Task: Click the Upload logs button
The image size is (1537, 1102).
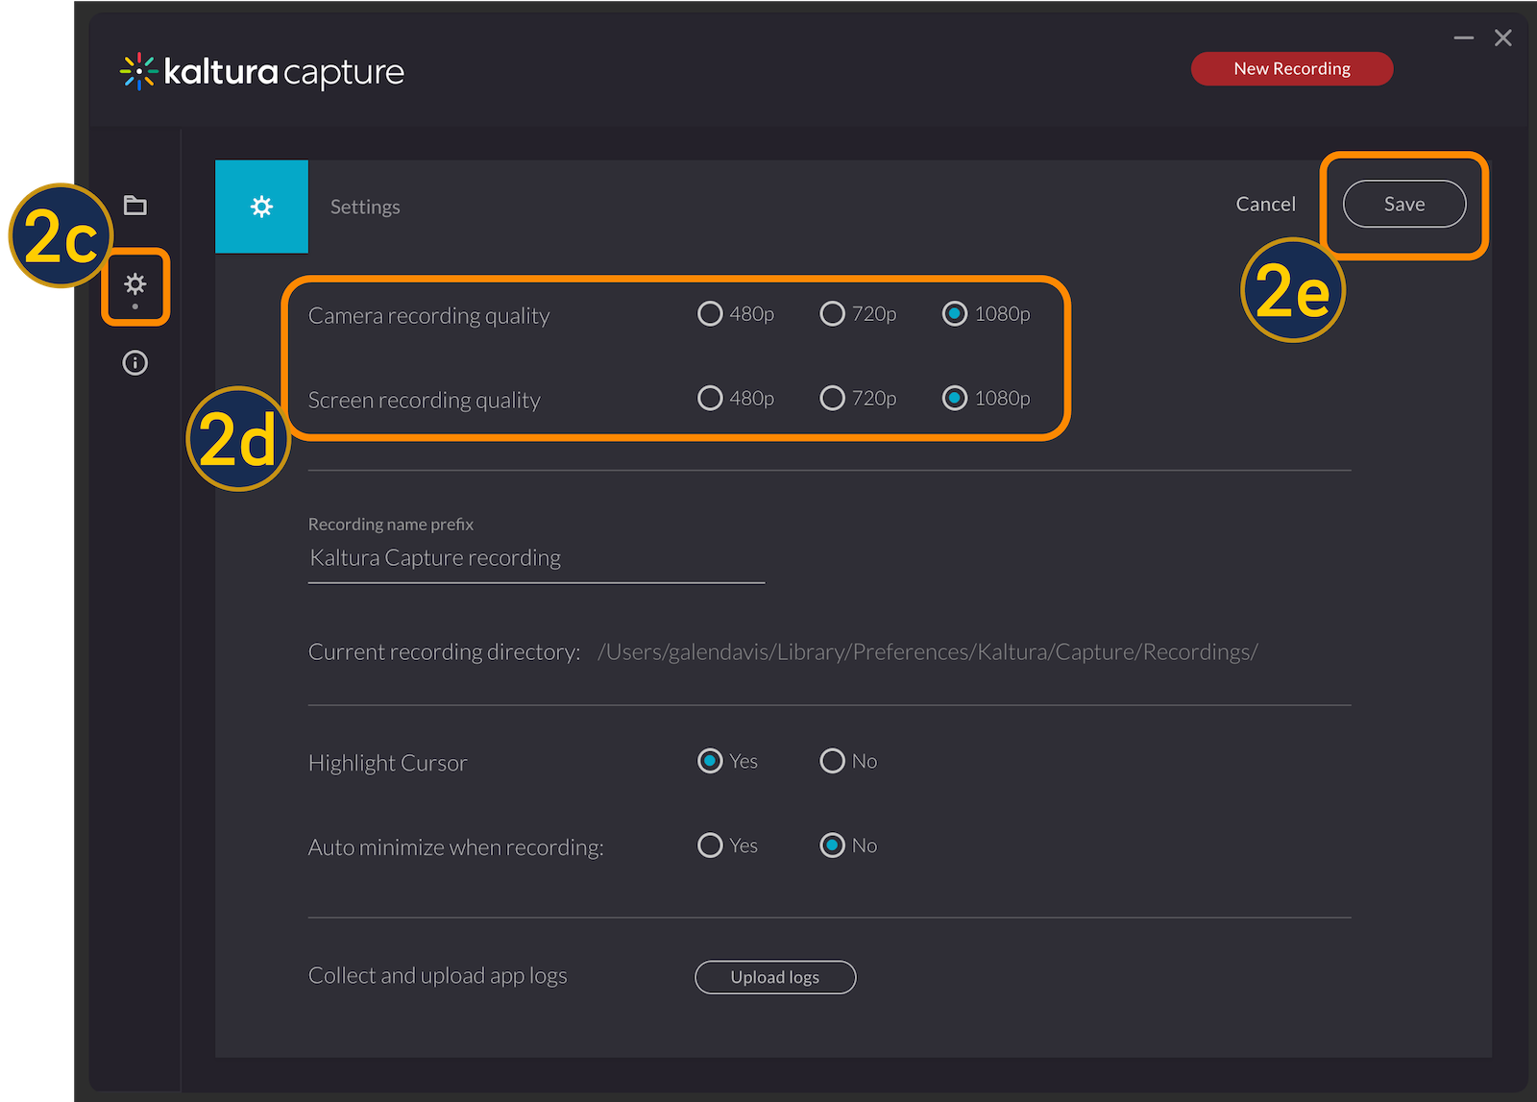Action: pos(775,977)
